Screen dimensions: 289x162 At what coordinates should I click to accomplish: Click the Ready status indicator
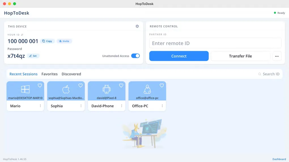(279, 13)
